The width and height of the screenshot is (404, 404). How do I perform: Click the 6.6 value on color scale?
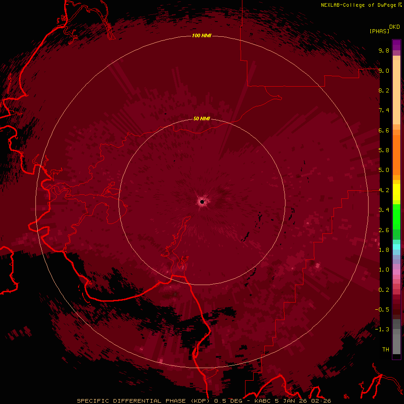click(384, 130)
